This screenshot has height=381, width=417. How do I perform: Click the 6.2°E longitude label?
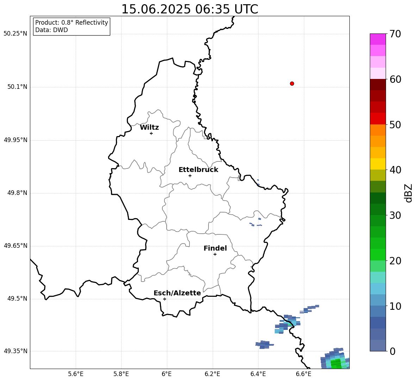[x=212, y=374]
